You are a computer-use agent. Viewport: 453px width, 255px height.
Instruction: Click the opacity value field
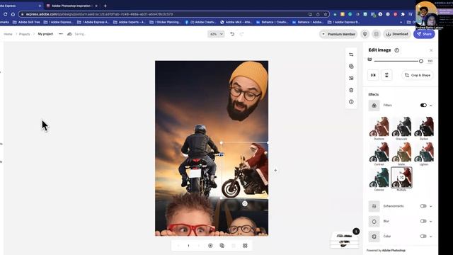[x=430, y=61]
